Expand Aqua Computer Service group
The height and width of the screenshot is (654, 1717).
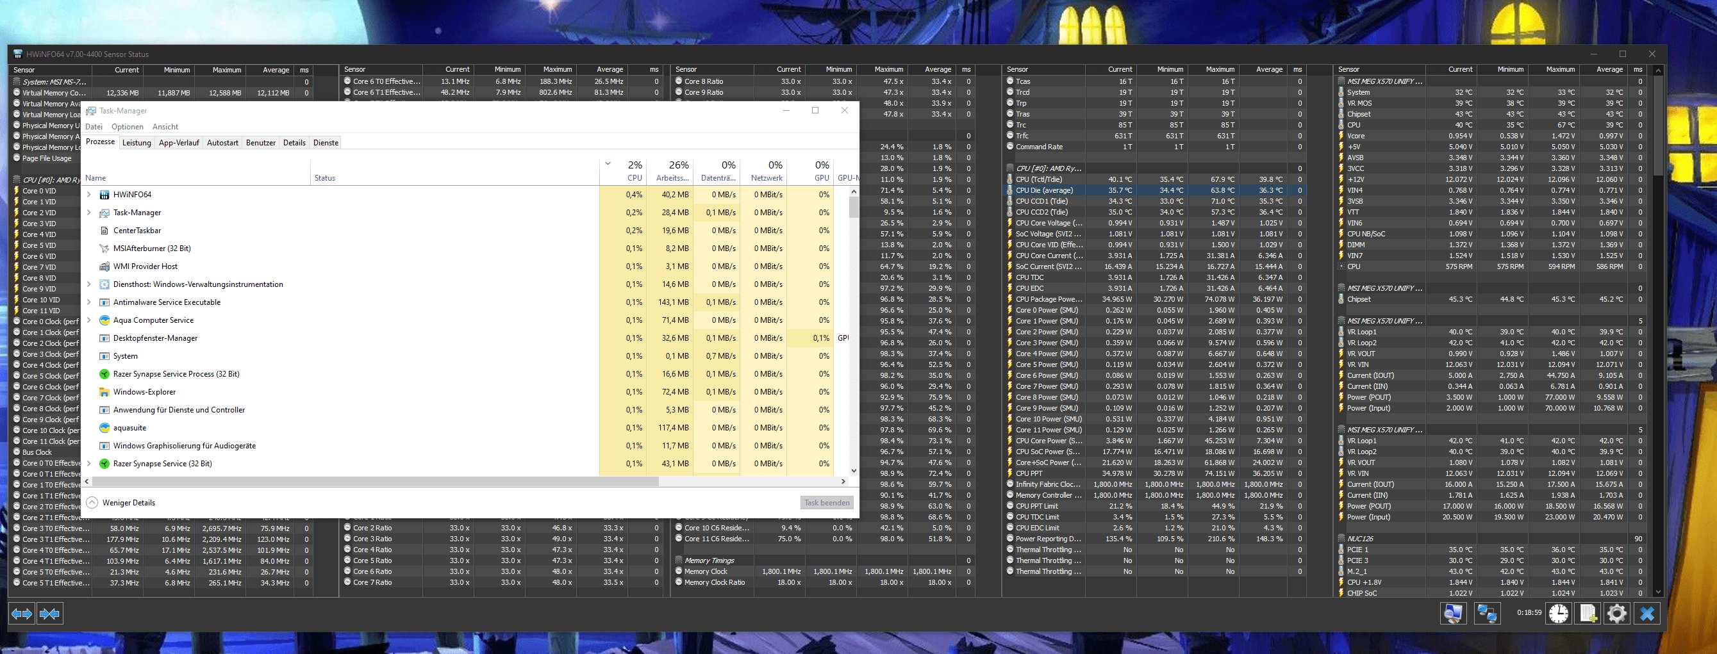click(88, 320)
